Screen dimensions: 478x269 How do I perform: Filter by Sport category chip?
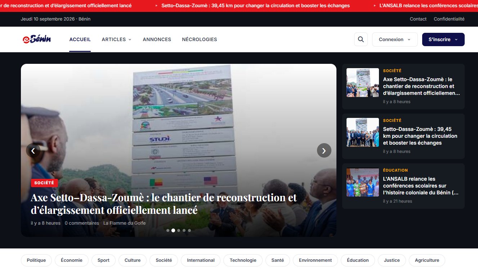tap(103, 260)
